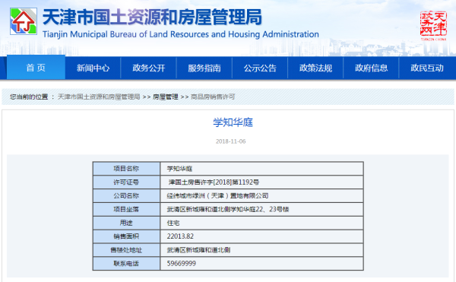Click the 用途 label cell
Image resolution: width=456 pixels, height=282 pixels.
pyautogui.click(x=126, y=223)
